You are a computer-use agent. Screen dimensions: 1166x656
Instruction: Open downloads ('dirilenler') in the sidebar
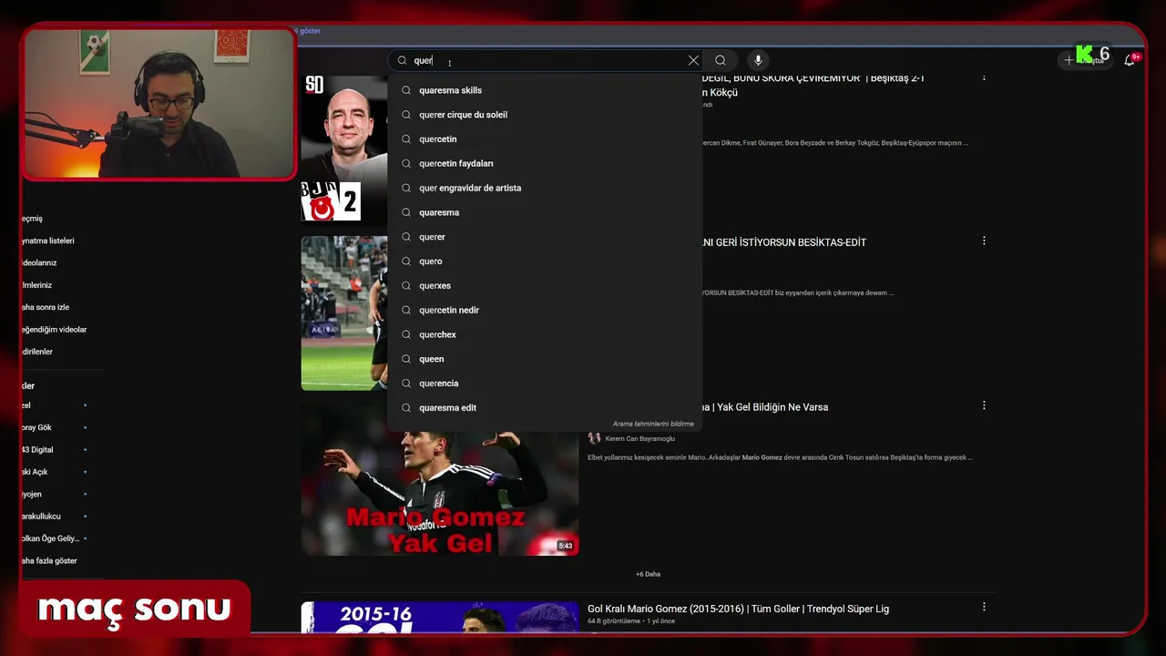coord(37,352)
